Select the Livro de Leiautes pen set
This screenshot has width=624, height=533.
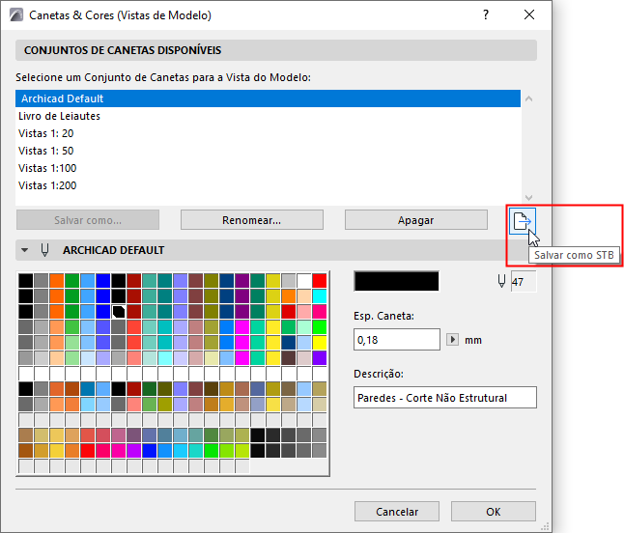pos(268,116)
